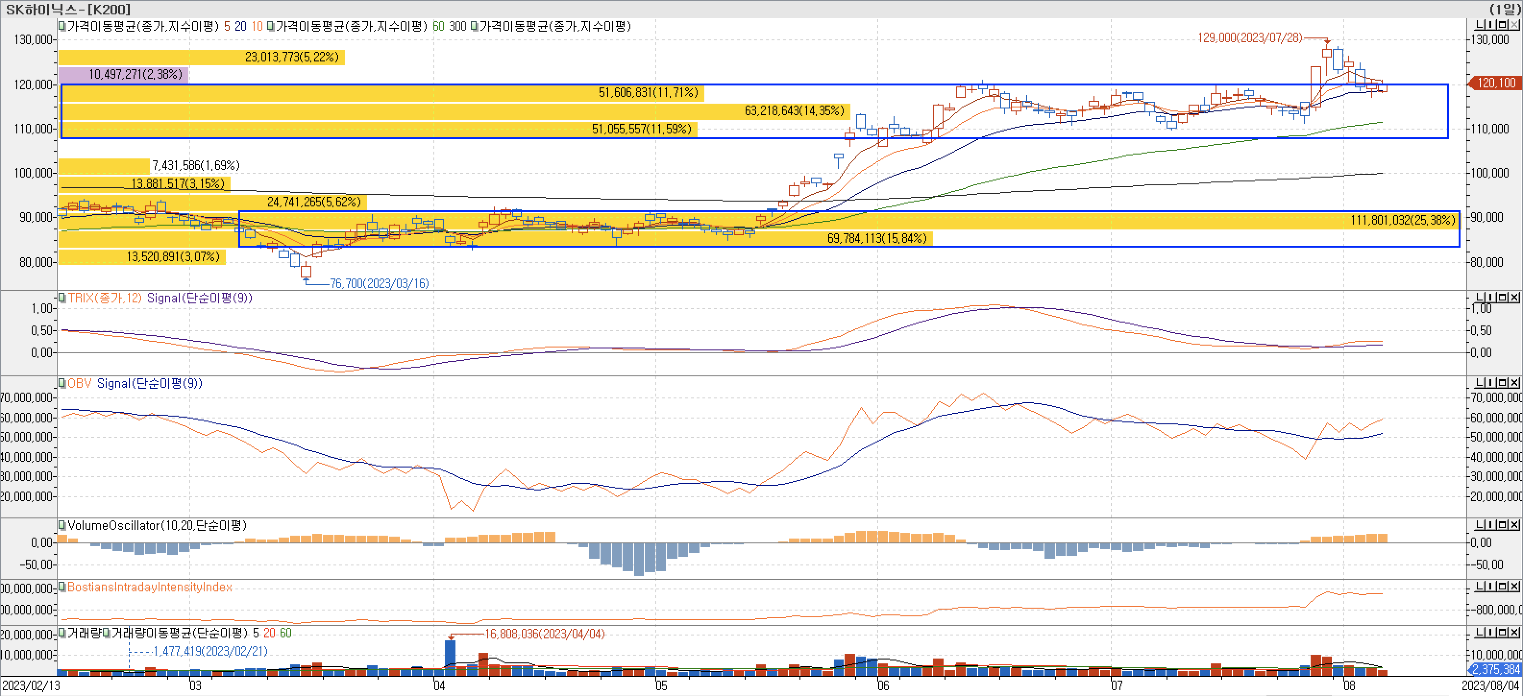
Task: Click the purple 10,497,271(2.38%) volume bar
Action: tap(123, 74)
